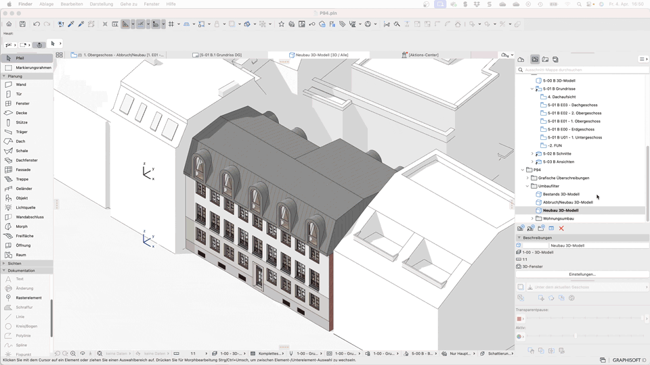The height and width of the screenshot is (365, 650).
Task: Switch to the Aktions-Center tab
Action: coord(420,55)
